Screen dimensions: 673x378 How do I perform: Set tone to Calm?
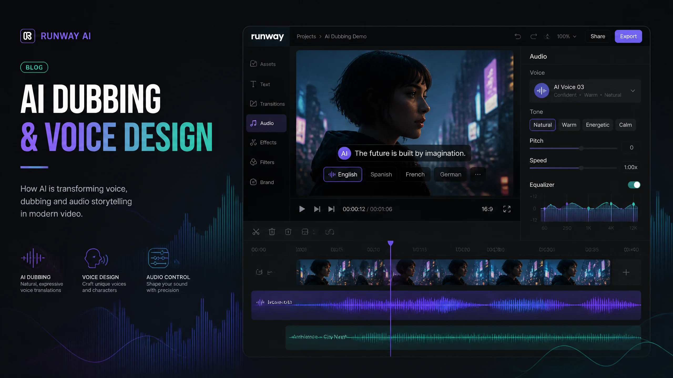[x=625, y=125]
